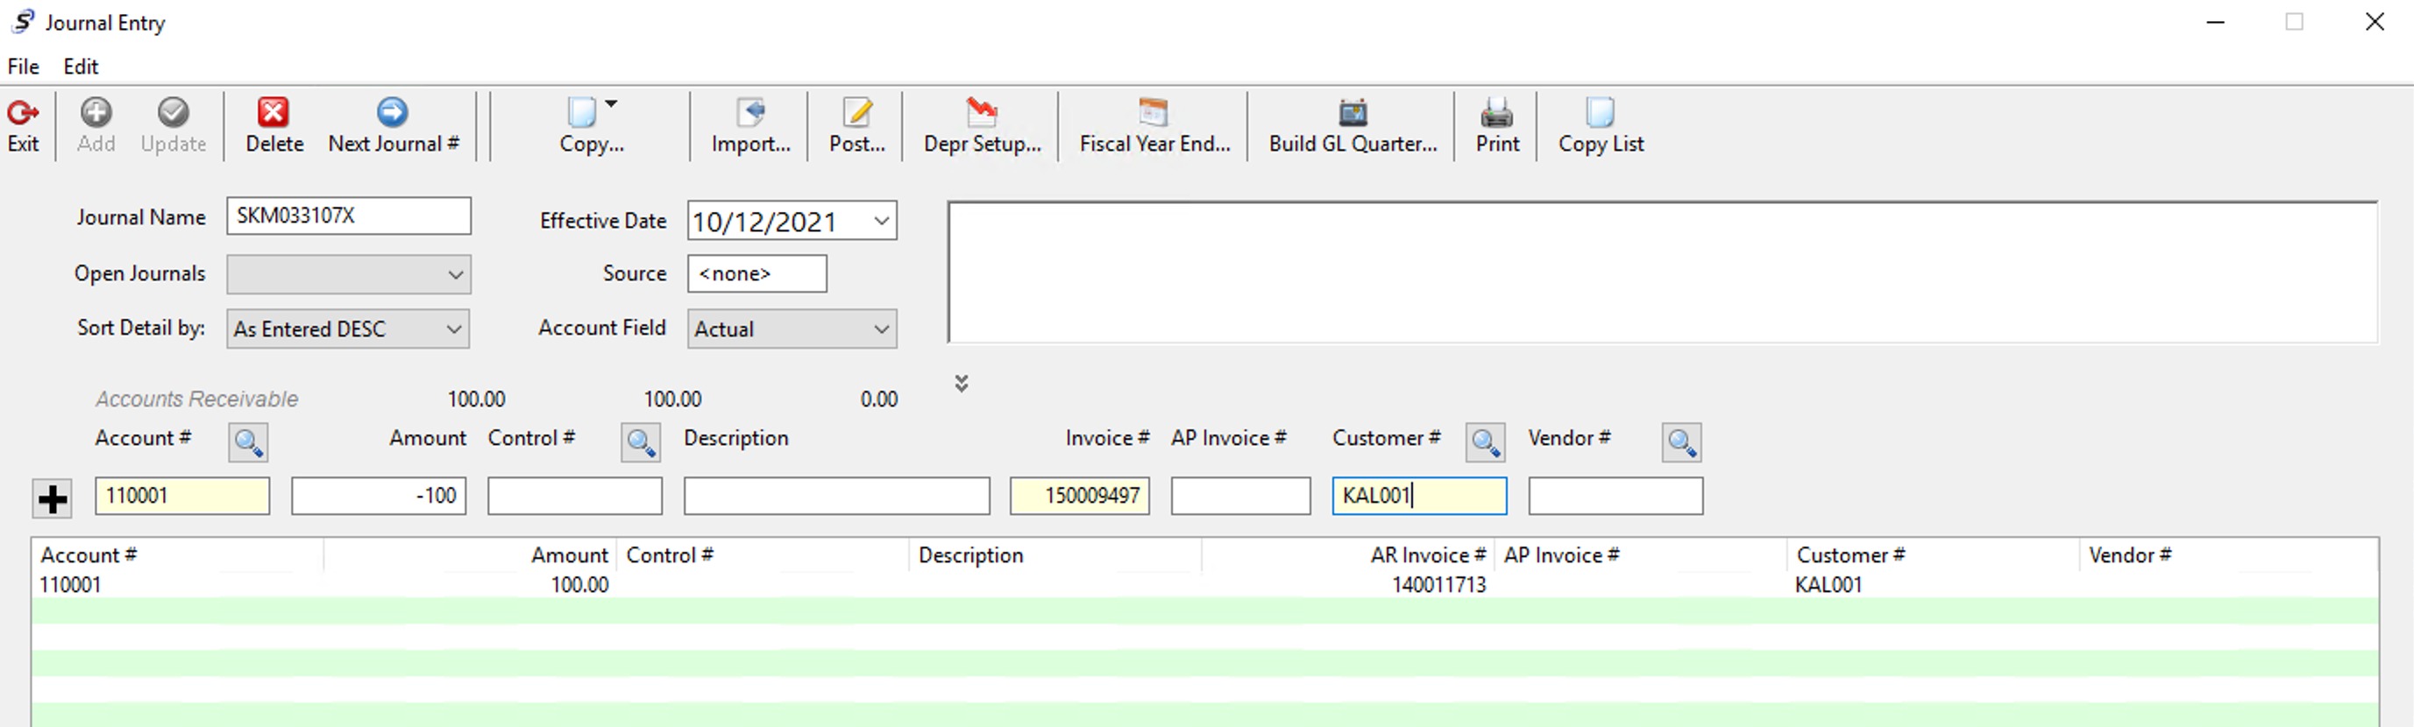Screen dimensions: 2414x727
Task: Expand the Account Field dropdown
Action: (792, 328)
